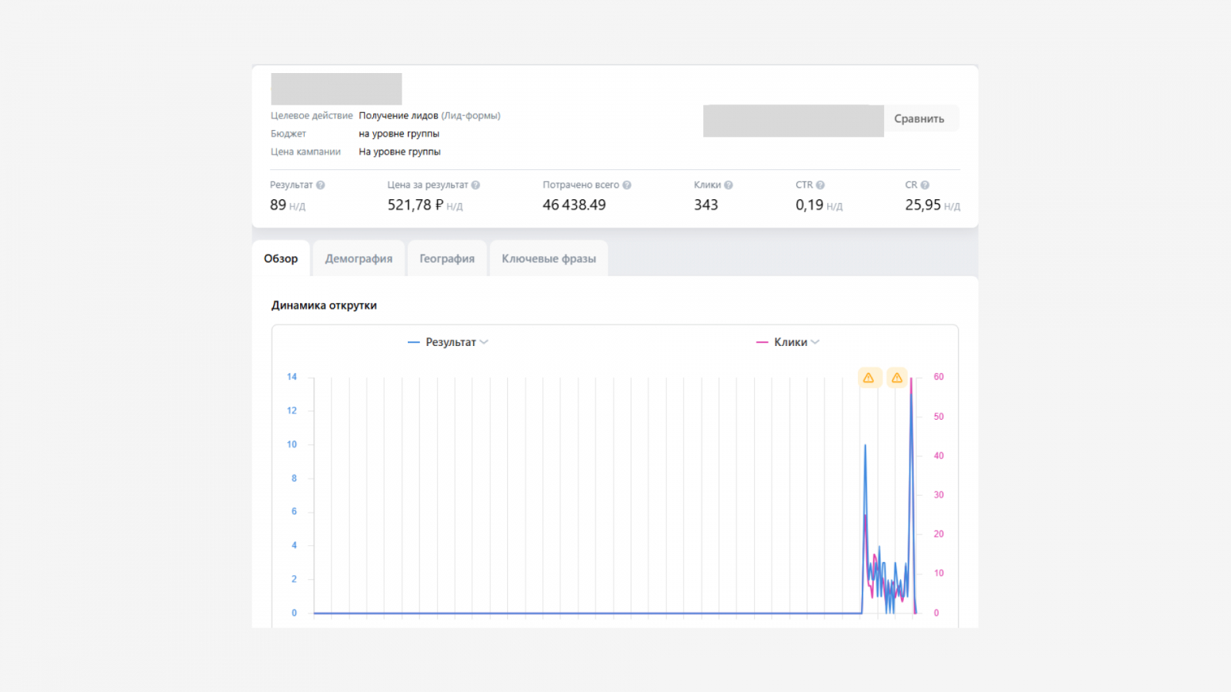Click the greyed-out campaign name block
This screenshot has height=692, width=1231.
pyautogui.click(x=336, y=89)
